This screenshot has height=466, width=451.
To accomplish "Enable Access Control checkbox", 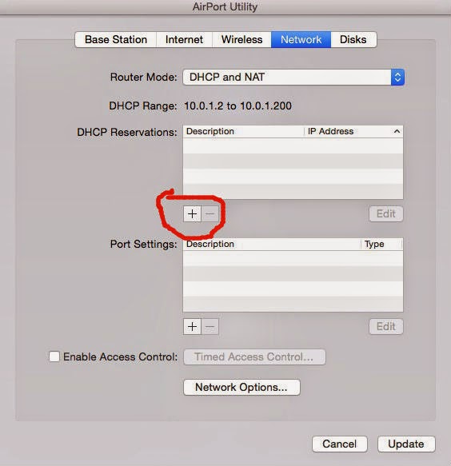I will [x=54, y=356].
